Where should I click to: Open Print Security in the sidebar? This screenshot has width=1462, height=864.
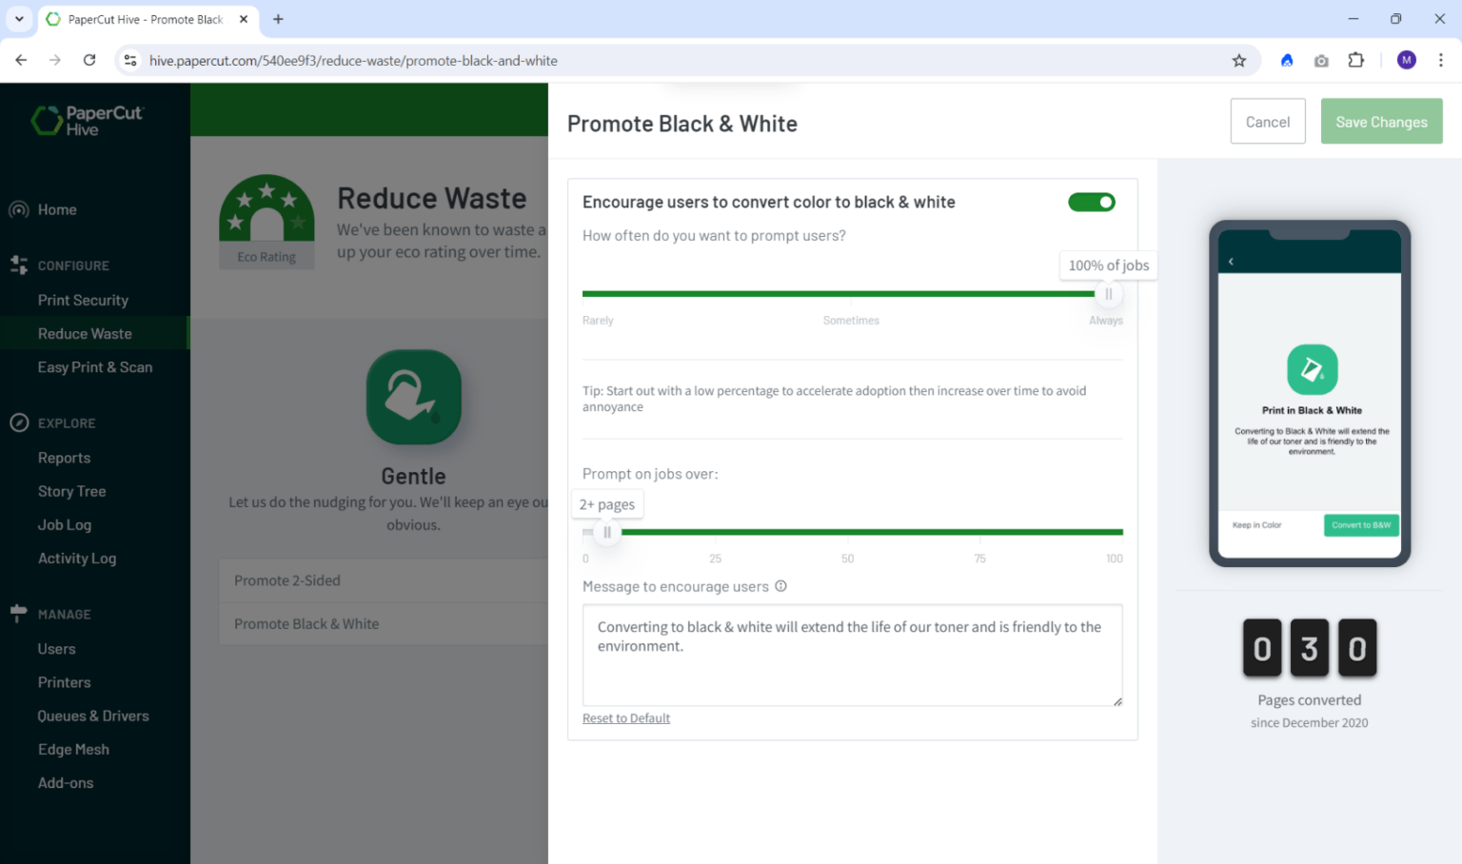pyautogui.click(x=83, y=300)
